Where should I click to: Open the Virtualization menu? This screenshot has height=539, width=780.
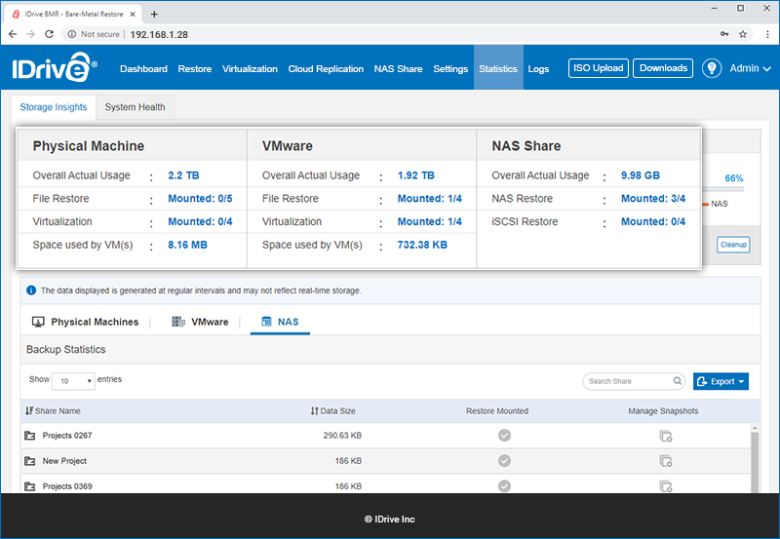[x=250, y=68]
